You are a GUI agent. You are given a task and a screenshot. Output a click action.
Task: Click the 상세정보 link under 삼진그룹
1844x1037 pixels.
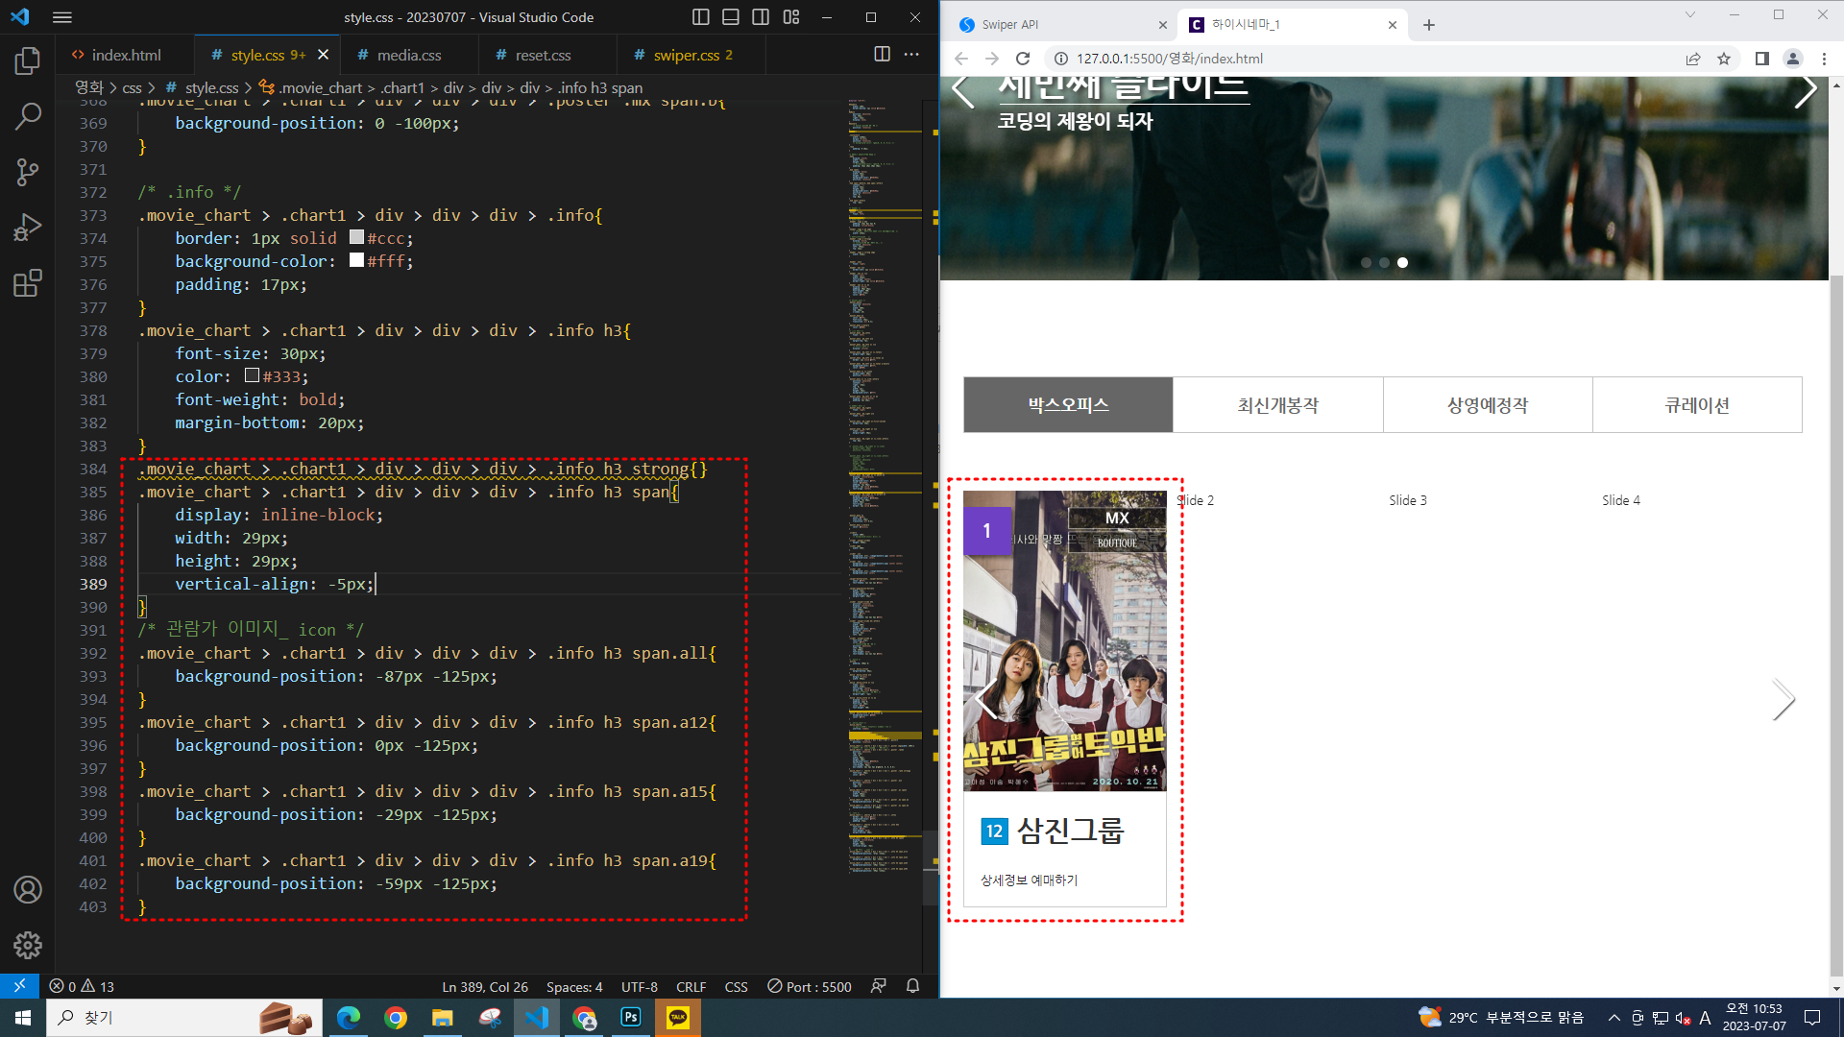coord(1004,880)
